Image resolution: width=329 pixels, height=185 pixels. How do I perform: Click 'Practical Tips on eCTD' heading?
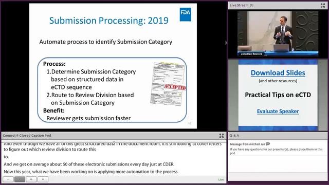click(x=278, y=95)
